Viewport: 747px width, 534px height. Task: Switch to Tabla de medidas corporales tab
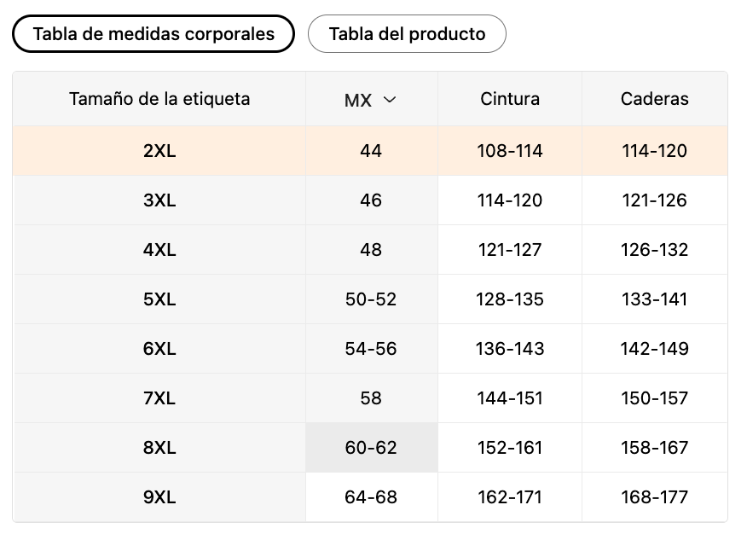[153, 34]
